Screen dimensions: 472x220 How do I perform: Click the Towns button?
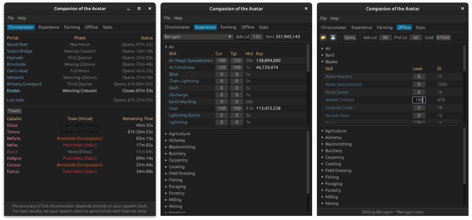pos(14,111)
